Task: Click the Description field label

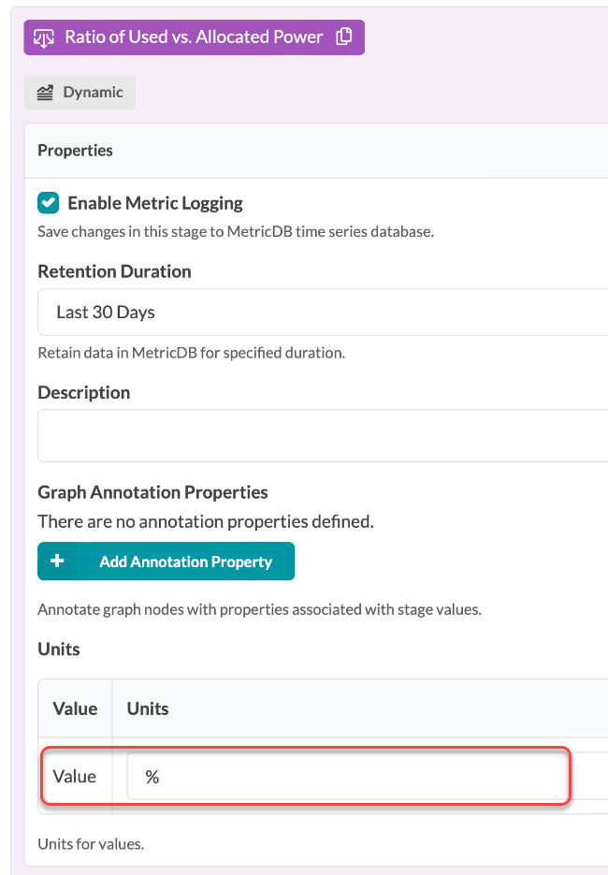Action: (x=83, y=392)
